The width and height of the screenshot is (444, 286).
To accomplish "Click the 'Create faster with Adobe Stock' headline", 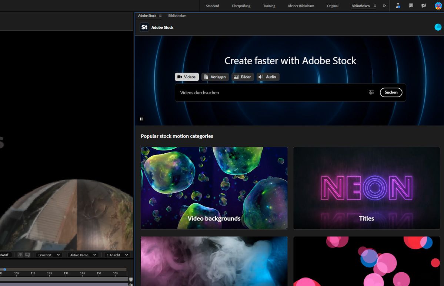I will tap(290, 61).
